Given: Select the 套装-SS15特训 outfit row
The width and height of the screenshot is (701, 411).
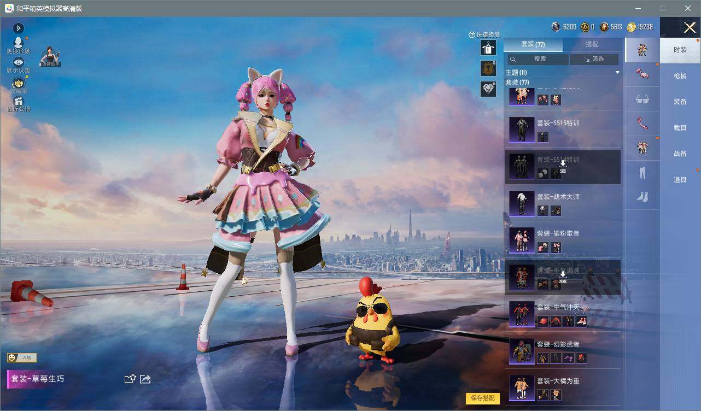Looking at the screenshot, I should [563, 129].
